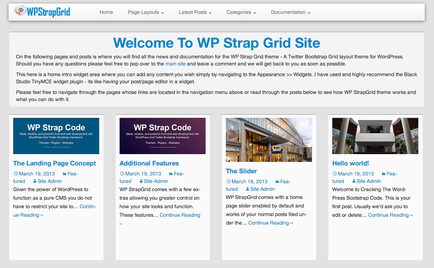The height and width of the screenshot is (268, 434).
Task: Open the Latest Posts dropdown
Action: point(195,12)
